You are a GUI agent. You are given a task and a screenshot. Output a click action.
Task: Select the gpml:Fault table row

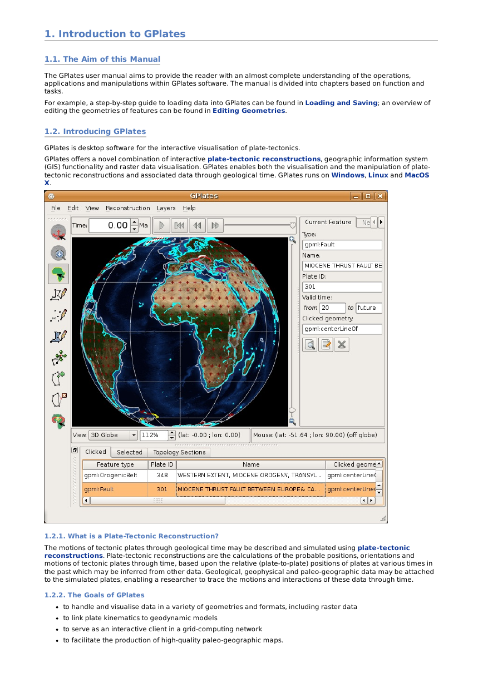(x=229, y=489)
